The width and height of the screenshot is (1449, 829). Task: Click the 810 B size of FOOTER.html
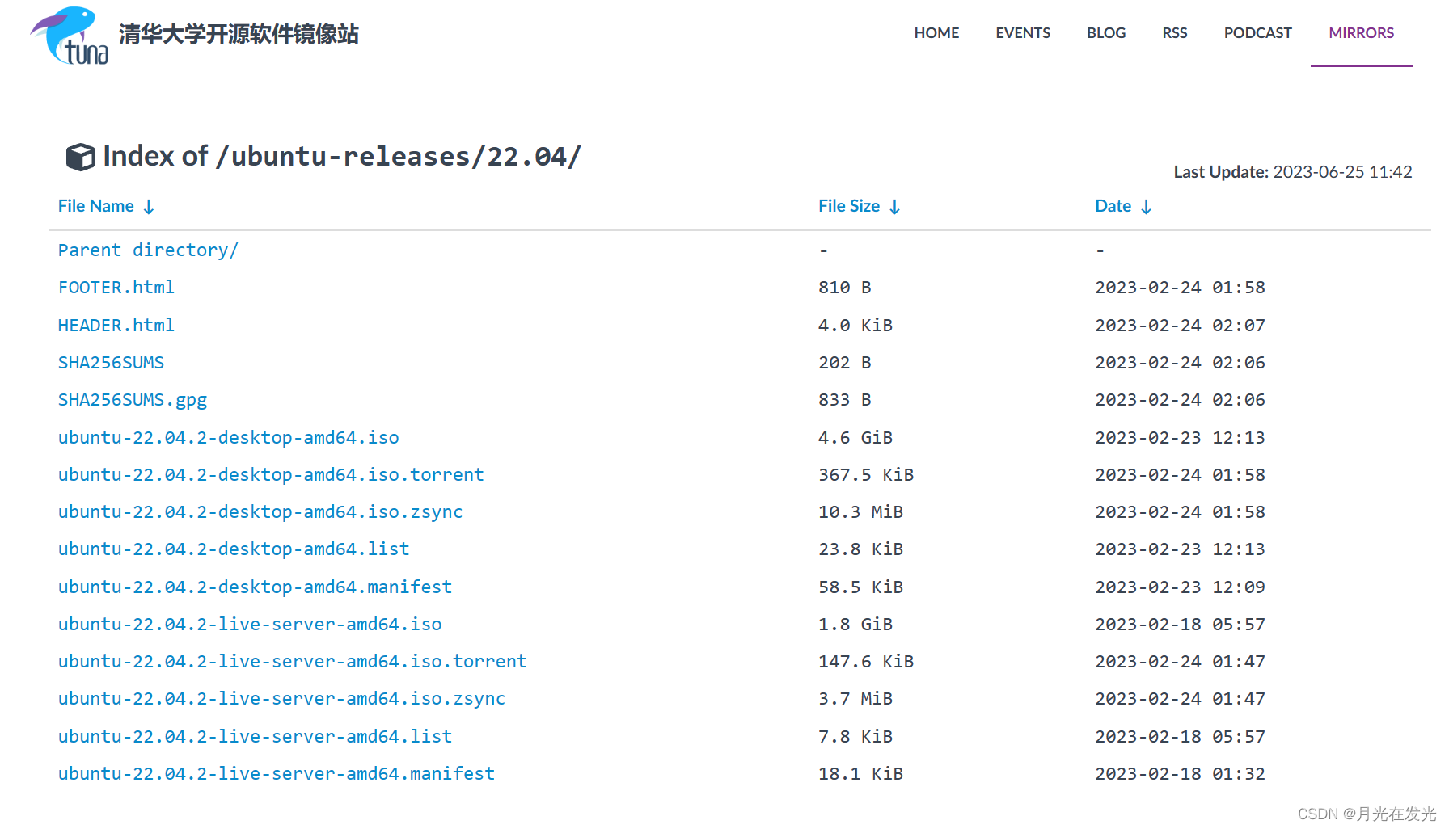click(x=845, y=288)
